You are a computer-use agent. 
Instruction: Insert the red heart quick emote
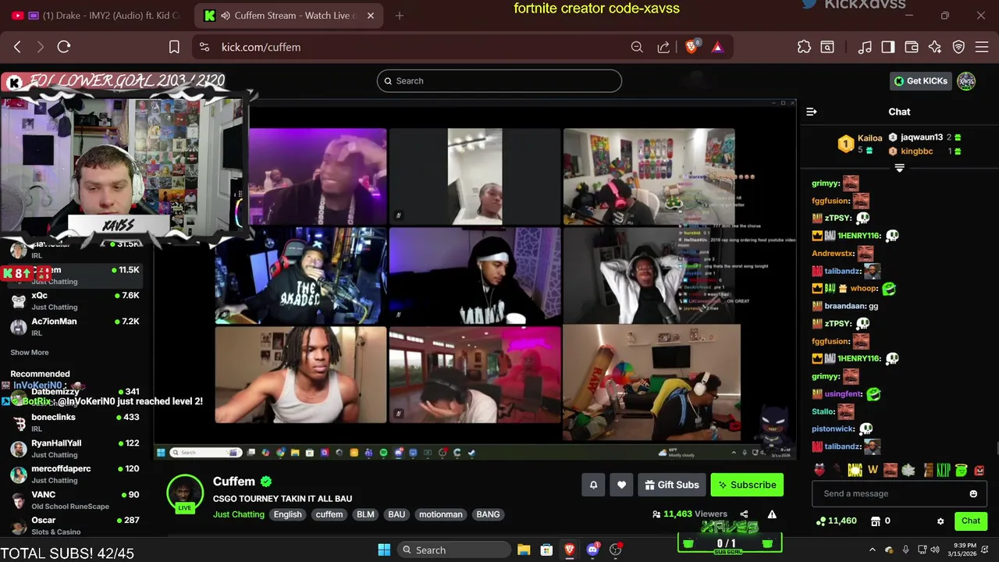[x=819, y=470]
